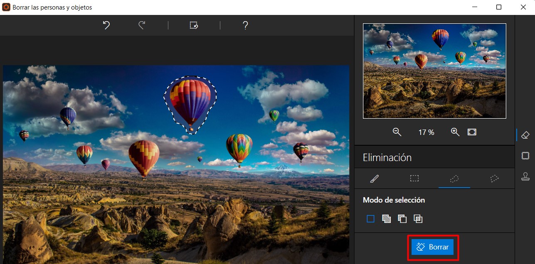Switch to the lasso selection tab

(x=454, y=178)
